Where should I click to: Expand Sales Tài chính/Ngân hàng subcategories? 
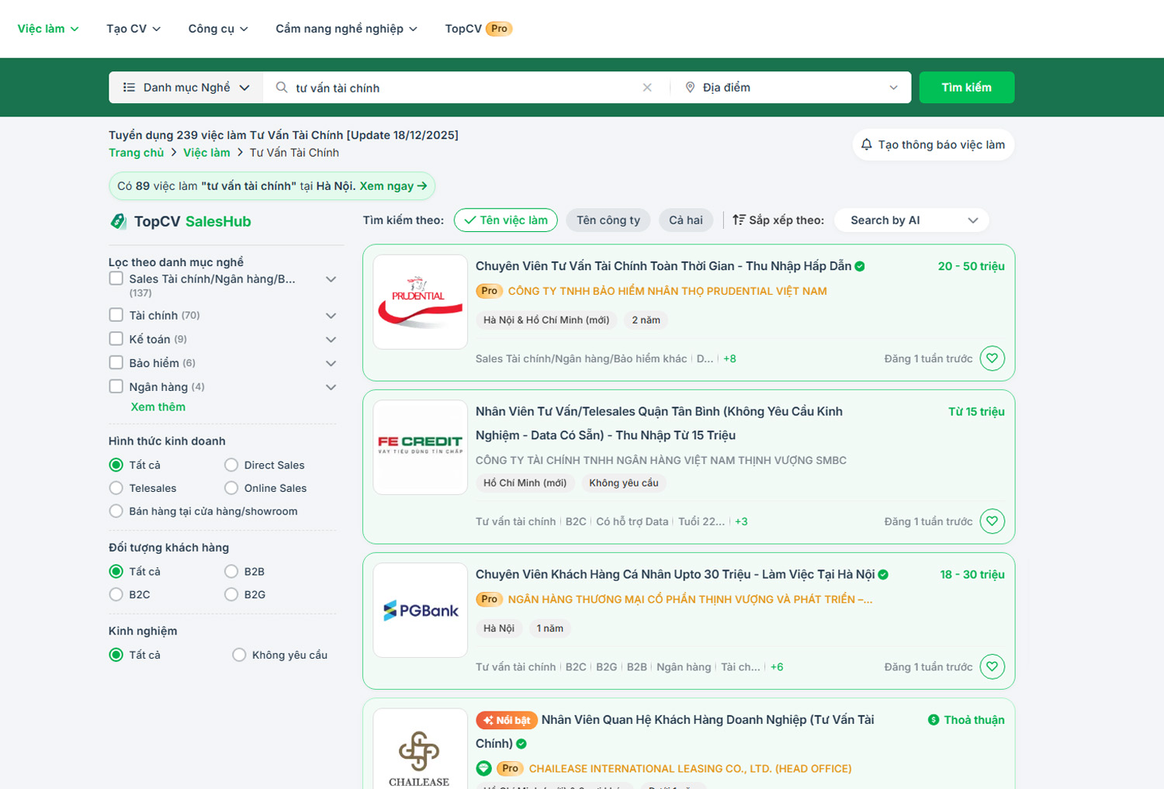click(x=331, y=279)
